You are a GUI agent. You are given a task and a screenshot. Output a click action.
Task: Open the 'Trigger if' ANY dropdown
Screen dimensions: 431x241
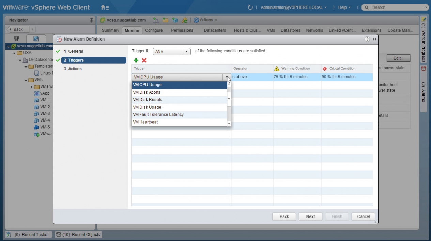point(171,52)
